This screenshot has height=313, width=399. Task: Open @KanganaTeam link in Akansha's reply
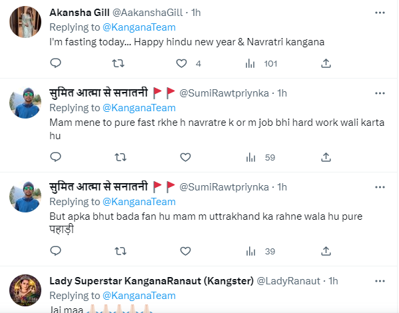pyautogui.click(x=139, y=27)
